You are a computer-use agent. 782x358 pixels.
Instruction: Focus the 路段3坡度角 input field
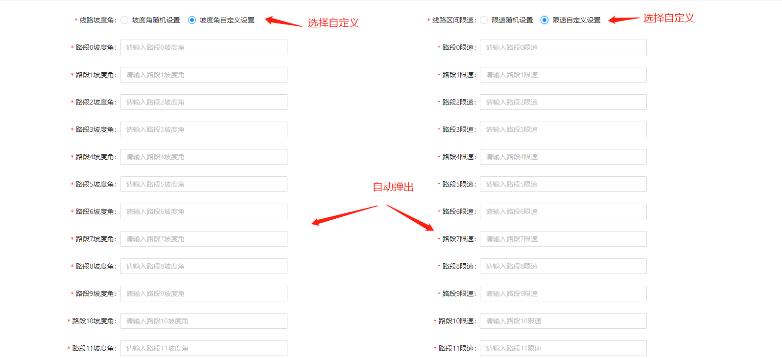click(x=204, y=129)
